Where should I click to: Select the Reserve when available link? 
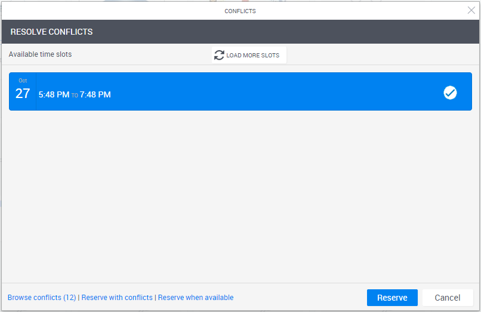[x=196, y=298]
